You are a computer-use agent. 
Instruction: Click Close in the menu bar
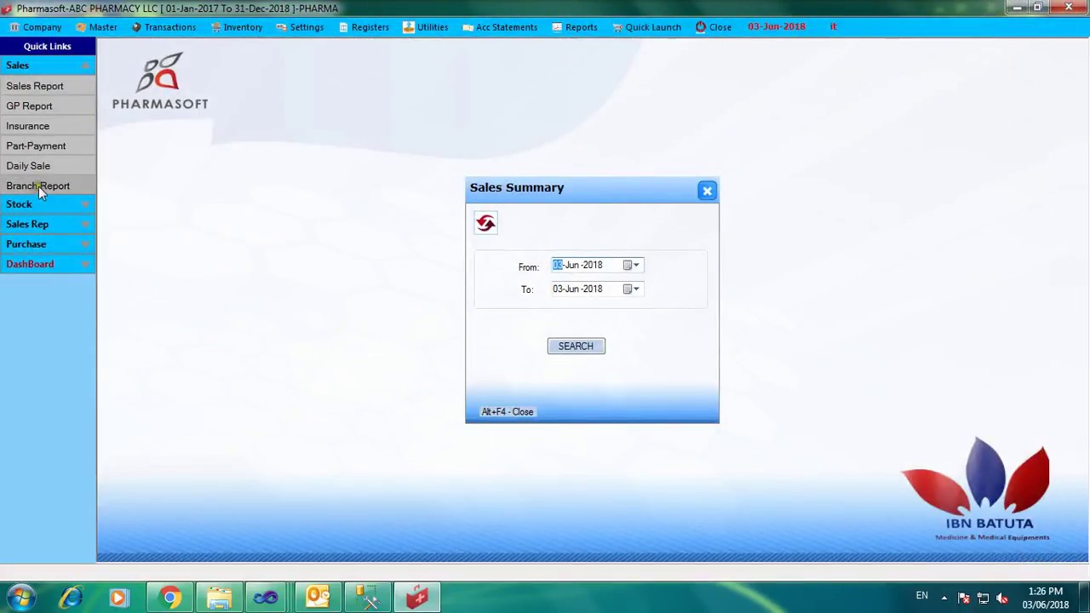coord(714,27)
